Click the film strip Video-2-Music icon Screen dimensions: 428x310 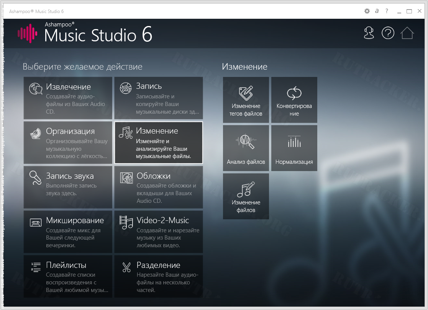[126, 222]
